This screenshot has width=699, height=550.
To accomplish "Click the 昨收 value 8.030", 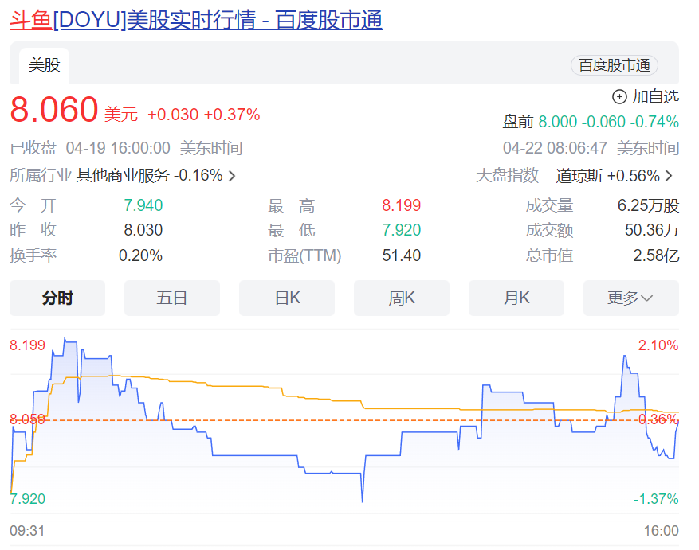I will point(143,230).
